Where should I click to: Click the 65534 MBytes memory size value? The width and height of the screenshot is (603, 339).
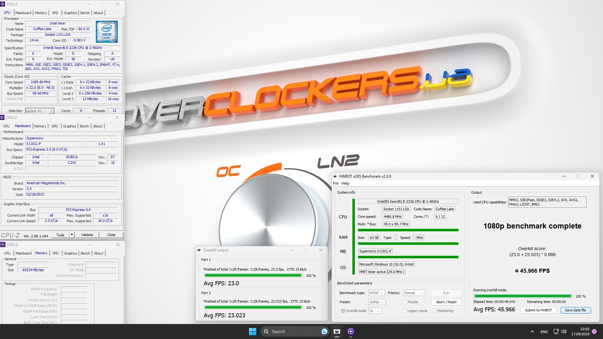(33, 270)
